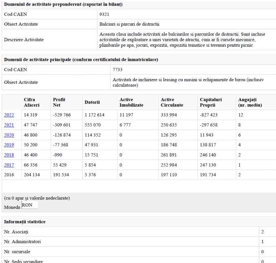Open the Moneda RON currency dropdown
This screenshot has width=276, height=263.
click(x=30, y=205)
